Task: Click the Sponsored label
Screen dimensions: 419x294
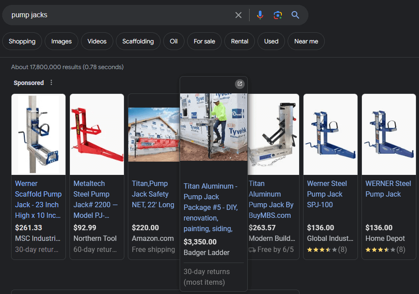Action: pyautogui.click(x=29, y=83)
